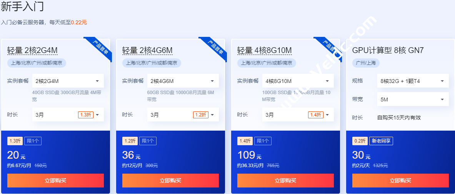Click the GPU计算型 8核 GN7 title
This screenshot has width=455, height=194.
coord(388,50)
